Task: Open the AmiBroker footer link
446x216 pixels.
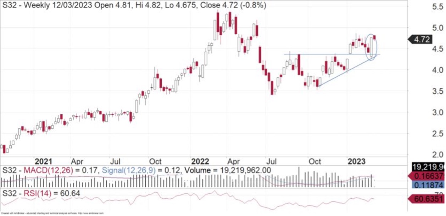Action: 52,214
